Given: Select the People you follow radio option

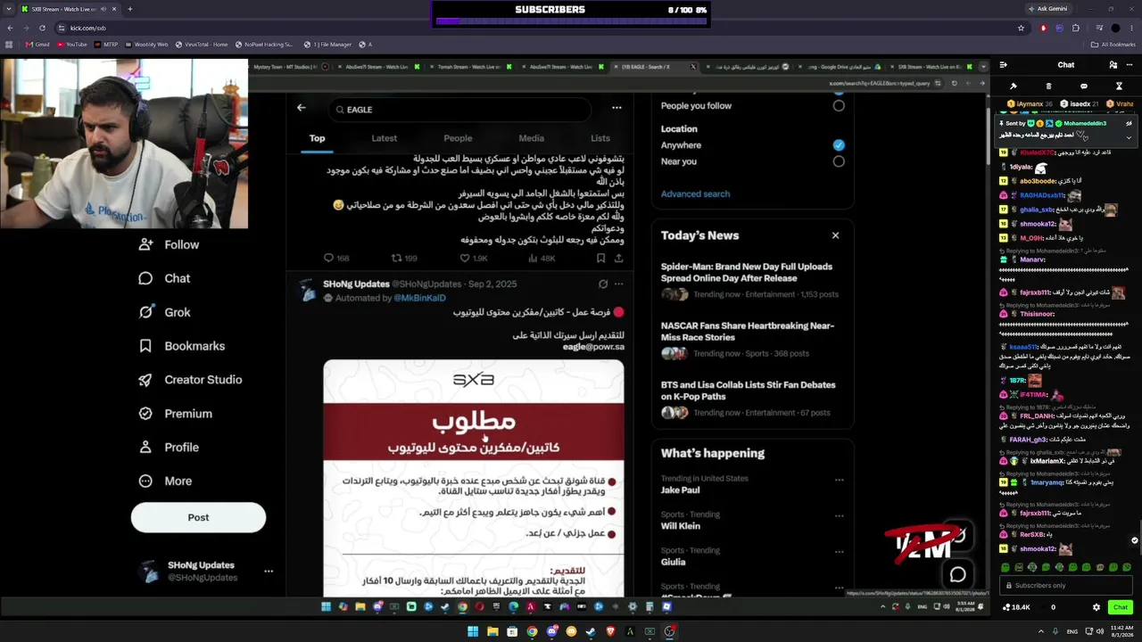Looking at the screenshot, I should pos(839,106).
